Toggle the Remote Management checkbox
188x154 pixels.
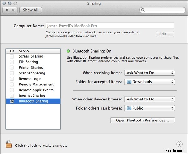point(12,84)
